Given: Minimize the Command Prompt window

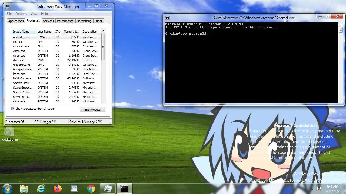Looking at the screenshot, I should pos(320,17).
